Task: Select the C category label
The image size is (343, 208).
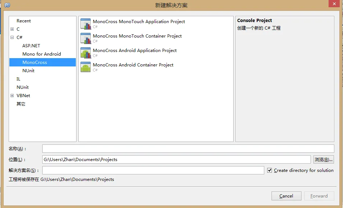Action: 18,29
